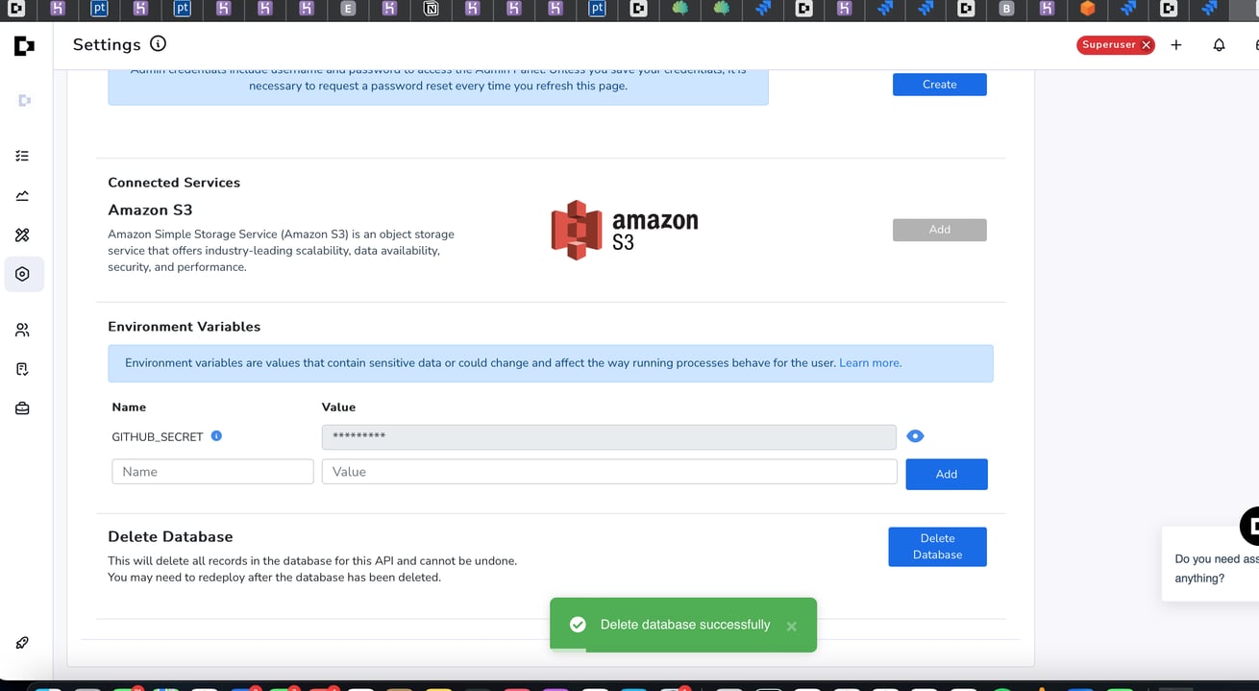Screen dimensions: 1259x691
Task: Click the info icon beside the Settings title
Action: point(159,44)
